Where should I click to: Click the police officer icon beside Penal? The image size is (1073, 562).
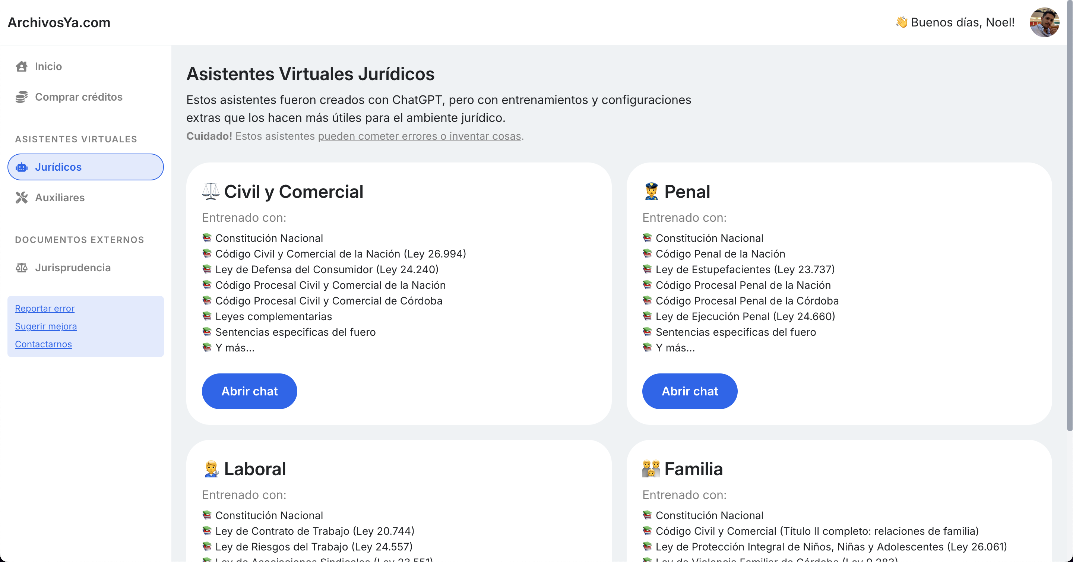point(651,192)
